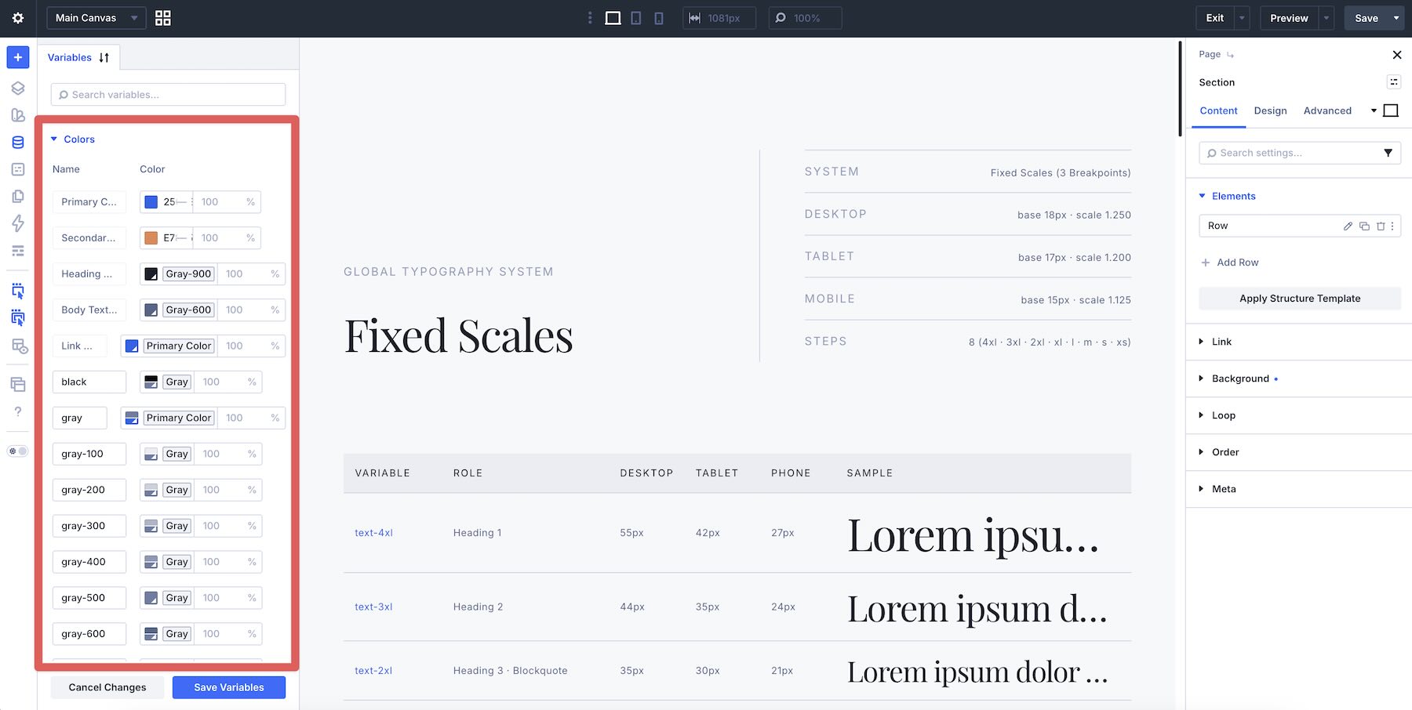Switch to the Advanced tab
The image size is (1412, 710).
[x=1327, y=110]
